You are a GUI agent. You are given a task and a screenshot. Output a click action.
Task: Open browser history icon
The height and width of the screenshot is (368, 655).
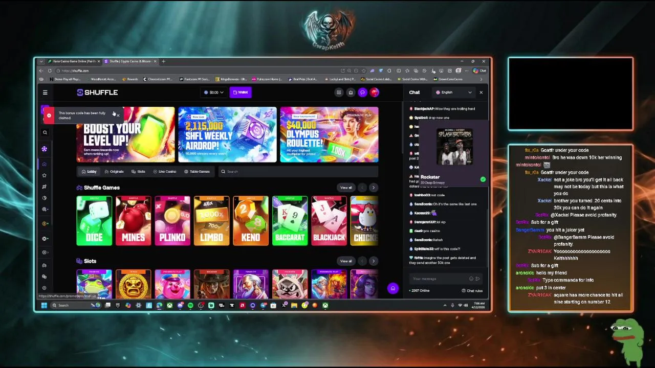[424, 71]
